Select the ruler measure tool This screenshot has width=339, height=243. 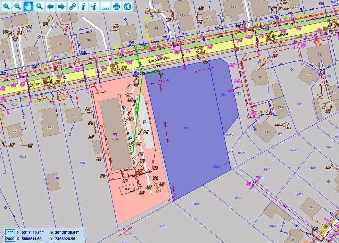pos(106,6)
